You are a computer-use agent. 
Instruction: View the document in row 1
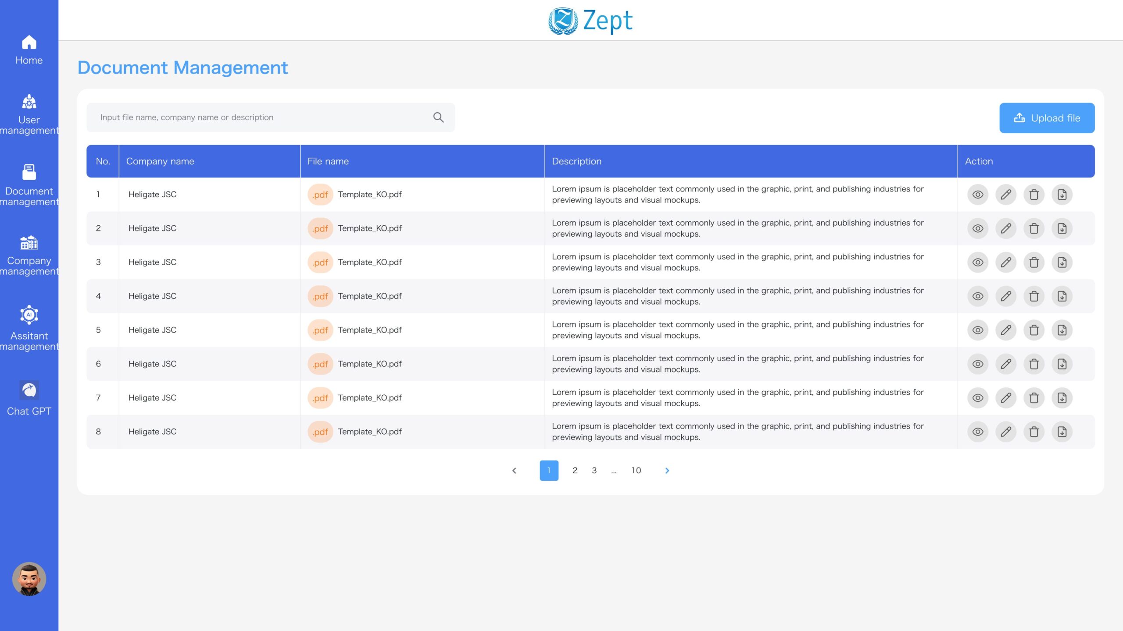[x=978, y=195]
